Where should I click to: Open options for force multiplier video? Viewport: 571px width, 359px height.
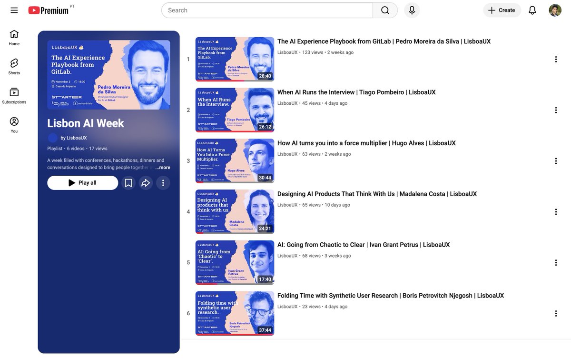click(x=556, y=161)
